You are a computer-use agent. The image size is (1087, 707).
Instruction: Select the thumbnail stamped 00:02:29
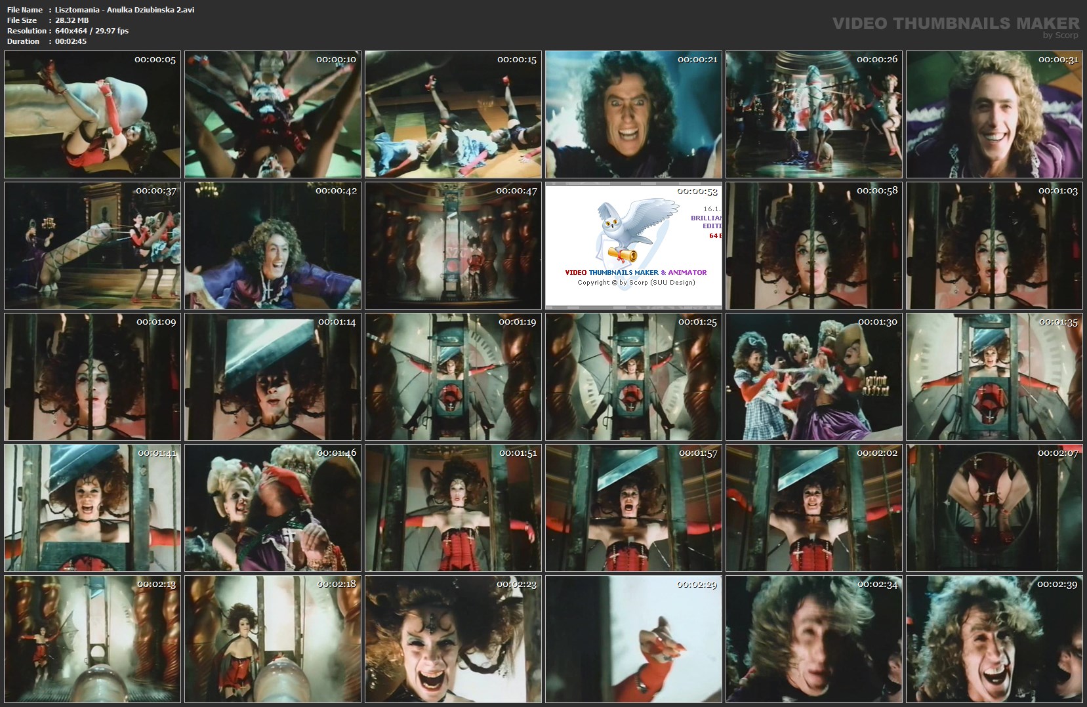pyautogui.click(x=634, y=639)
